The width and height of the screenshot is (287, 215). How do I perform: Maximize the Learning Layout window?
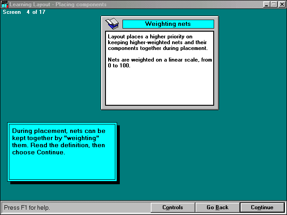click(274, 4)
